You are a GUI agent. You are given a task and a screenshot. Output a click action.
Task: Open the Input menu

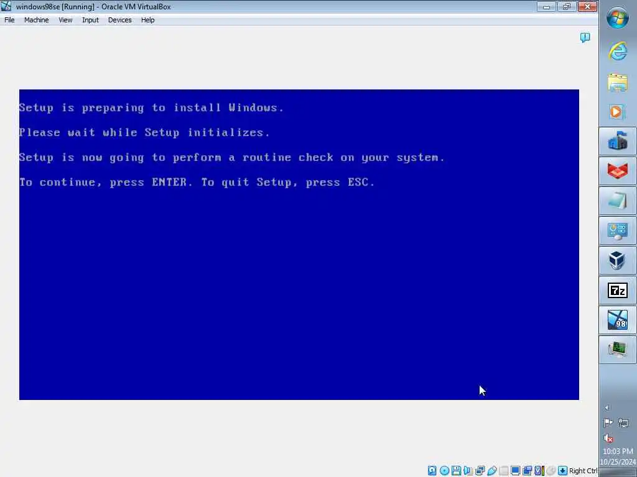pos(90,20)
